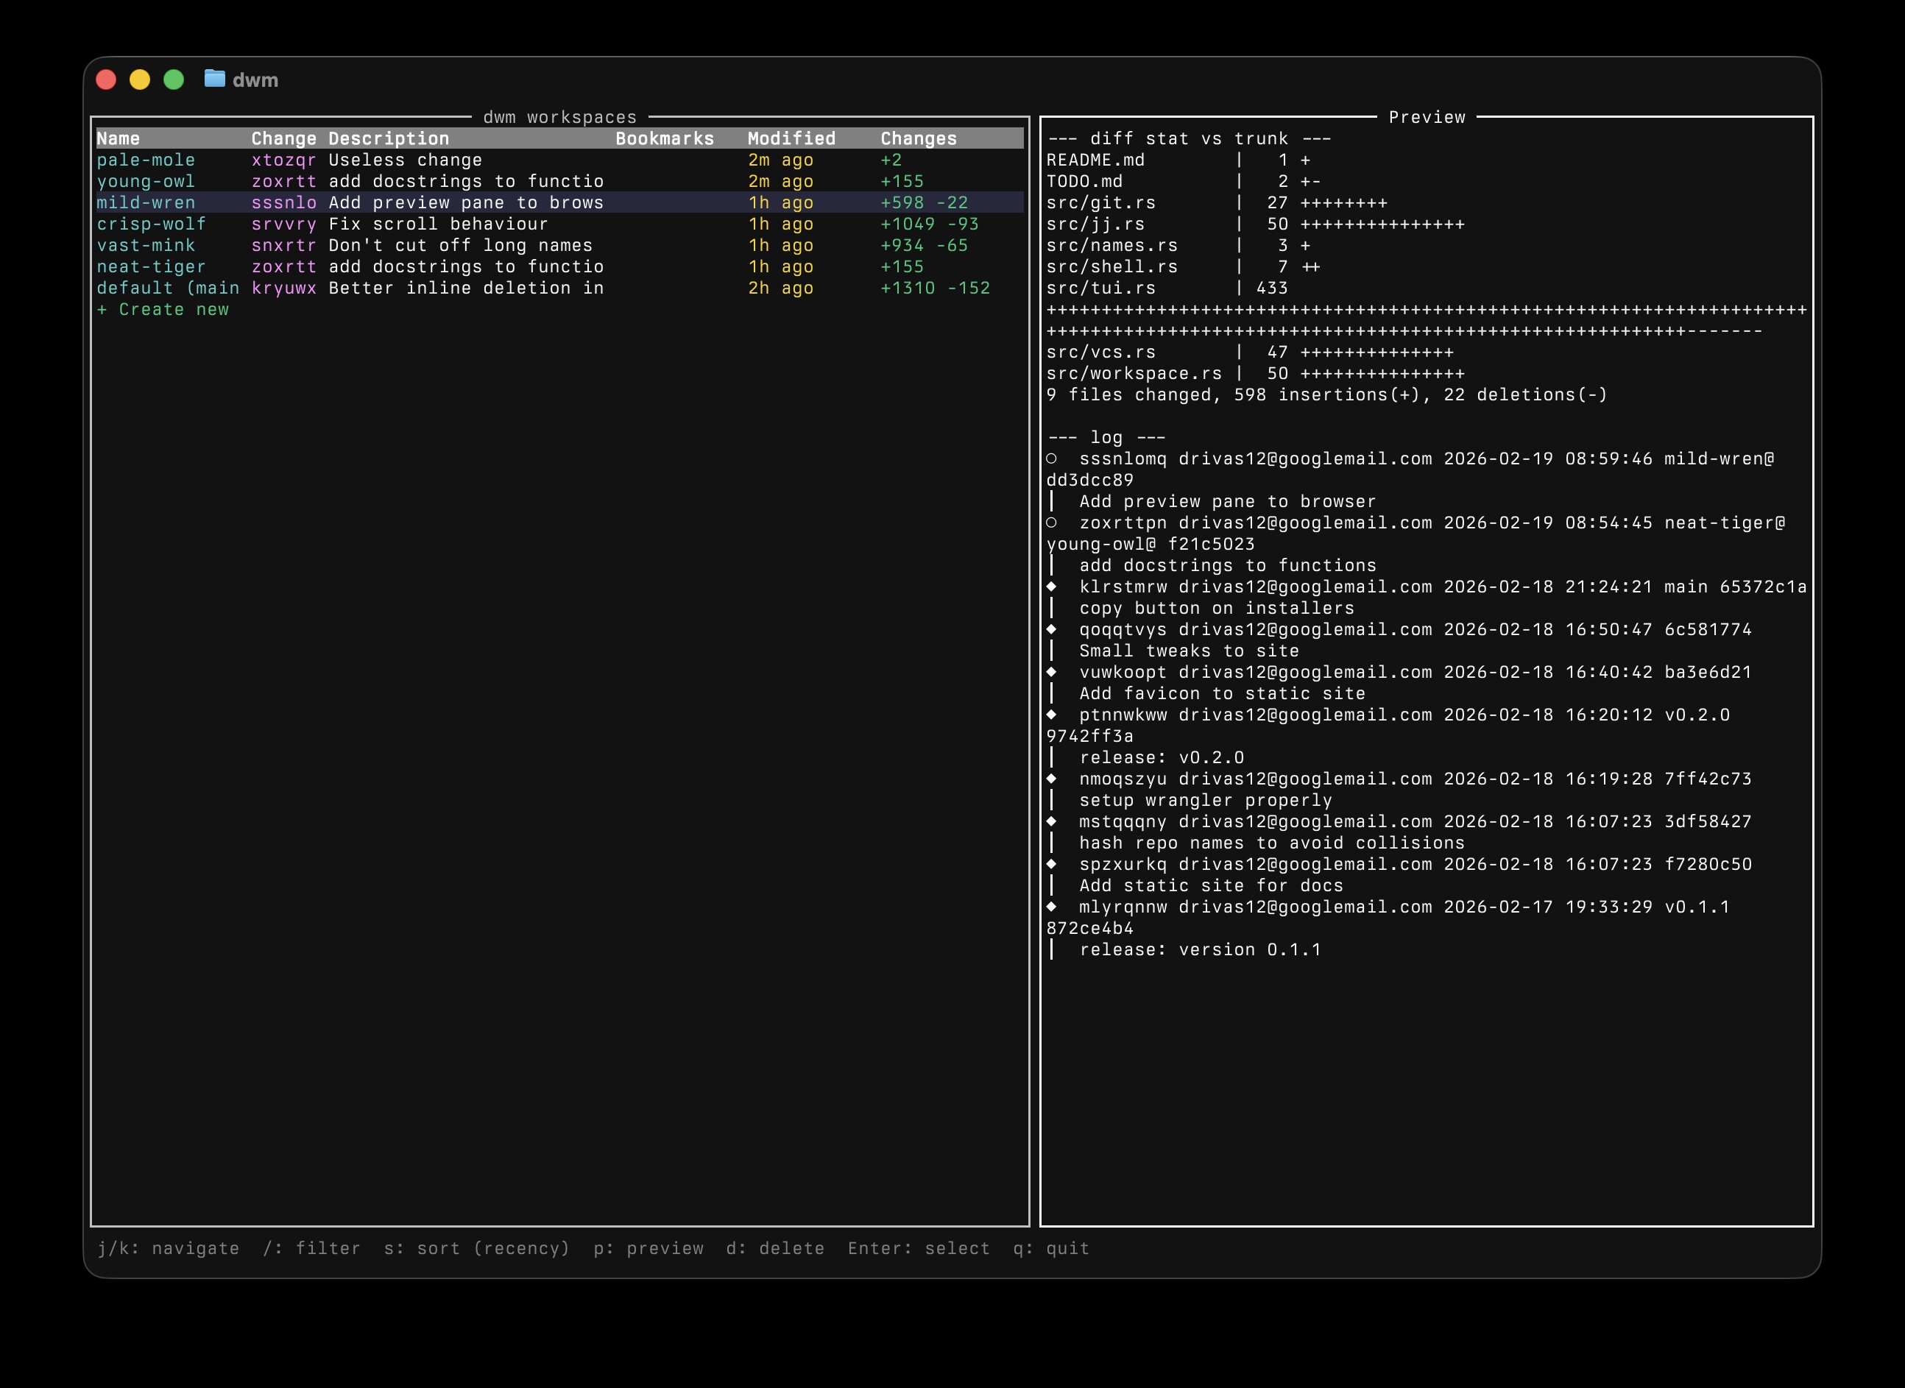Click src/tui.rs in diff stat

pos(1100,288)
